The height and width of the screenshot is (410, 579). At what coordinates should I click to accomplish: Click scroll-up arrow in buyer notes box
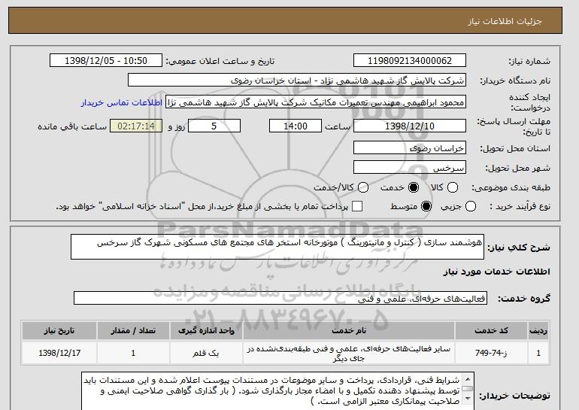click(x=468, y=379)
